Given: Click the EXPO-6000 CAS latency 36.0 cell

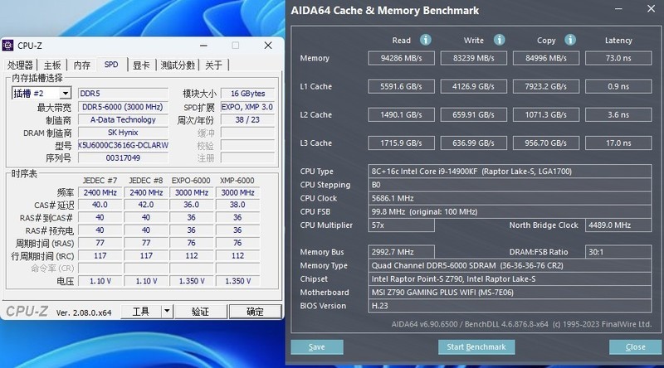Looking at the screenshot, I should (192, 205).
